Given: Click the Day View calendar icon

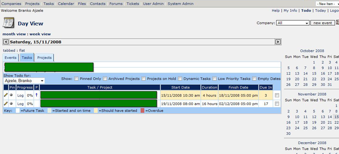Looking at the screenshot, I should click(8, 23).
